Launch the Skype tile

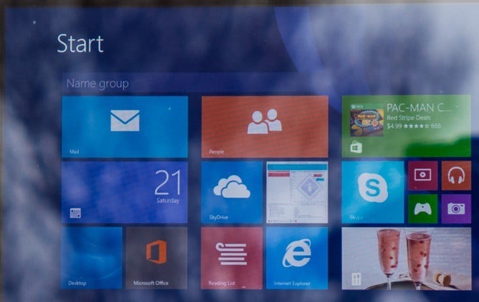click(x=373, y=192)
